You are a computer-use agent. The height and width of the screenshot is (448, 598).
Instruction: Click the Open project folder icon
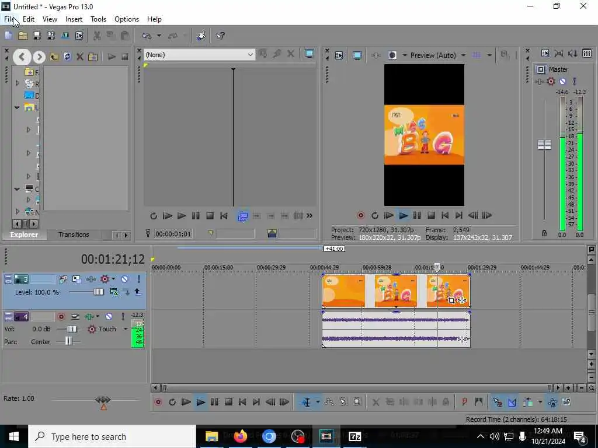23,36
